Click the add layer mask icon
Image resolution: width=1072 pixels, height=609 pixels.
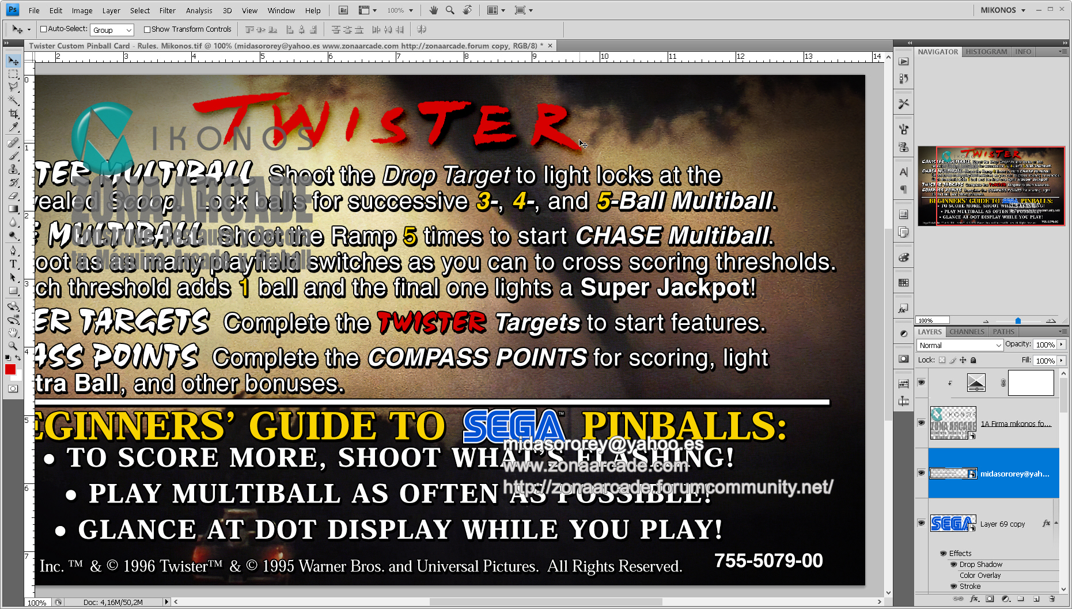pyautogui.click(x=990, y=599)
